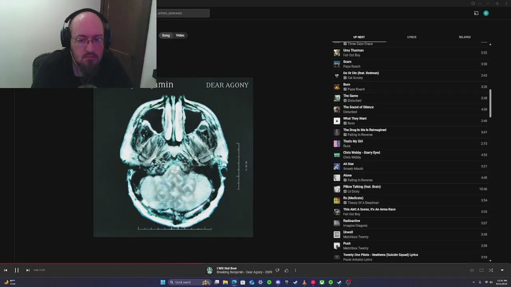Click the Radioactive thumbnail
This screenshot has height=287, width=511.
click(337, 223)
